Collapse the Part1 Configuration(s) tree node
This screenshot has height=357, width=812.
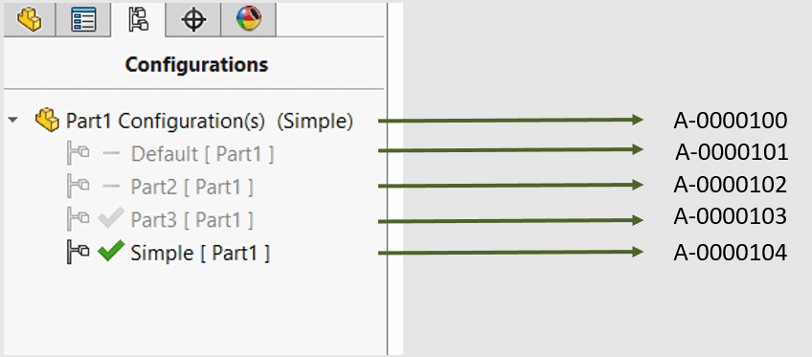pyautogui.click(x=13, y=121)
